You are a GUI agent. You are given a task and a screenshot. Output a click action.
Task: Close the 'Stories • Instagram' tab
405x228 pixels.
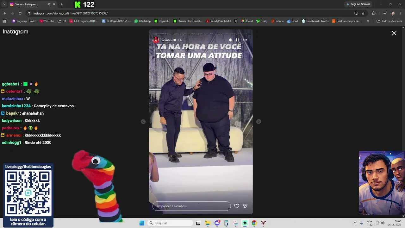pyautogui.click(x=54, y=4)
